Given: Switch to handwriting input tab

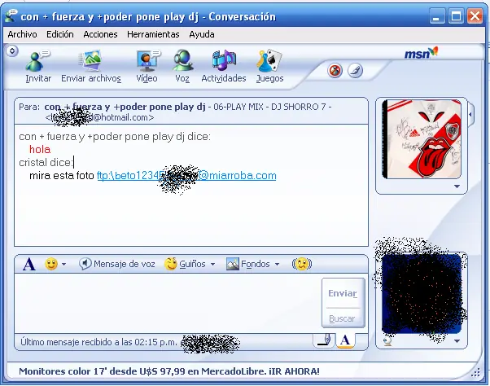Looking at the screenshot, I should (x=324, y=340).
